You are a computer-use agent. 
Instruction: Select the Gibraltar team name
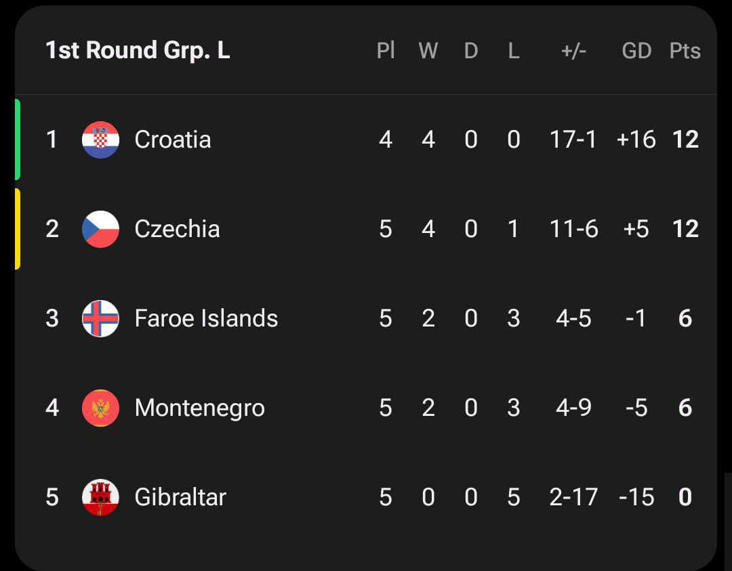(180, 497)
